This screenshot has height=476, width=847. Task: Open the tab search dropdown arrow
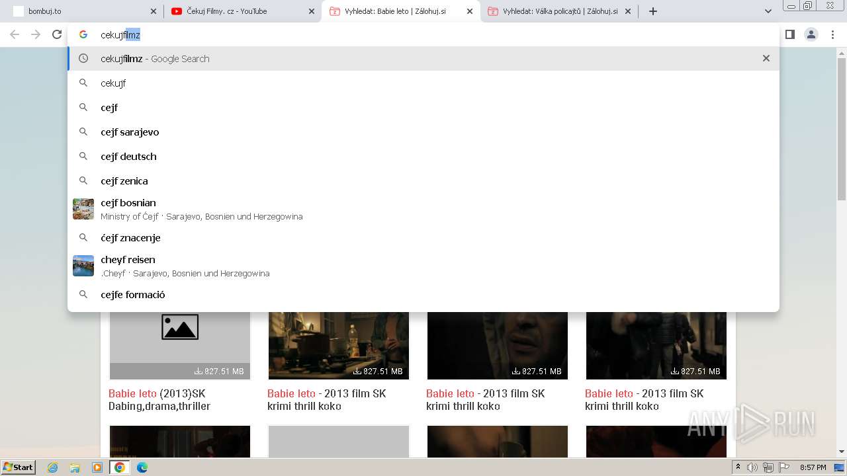[x=768, y=11]
